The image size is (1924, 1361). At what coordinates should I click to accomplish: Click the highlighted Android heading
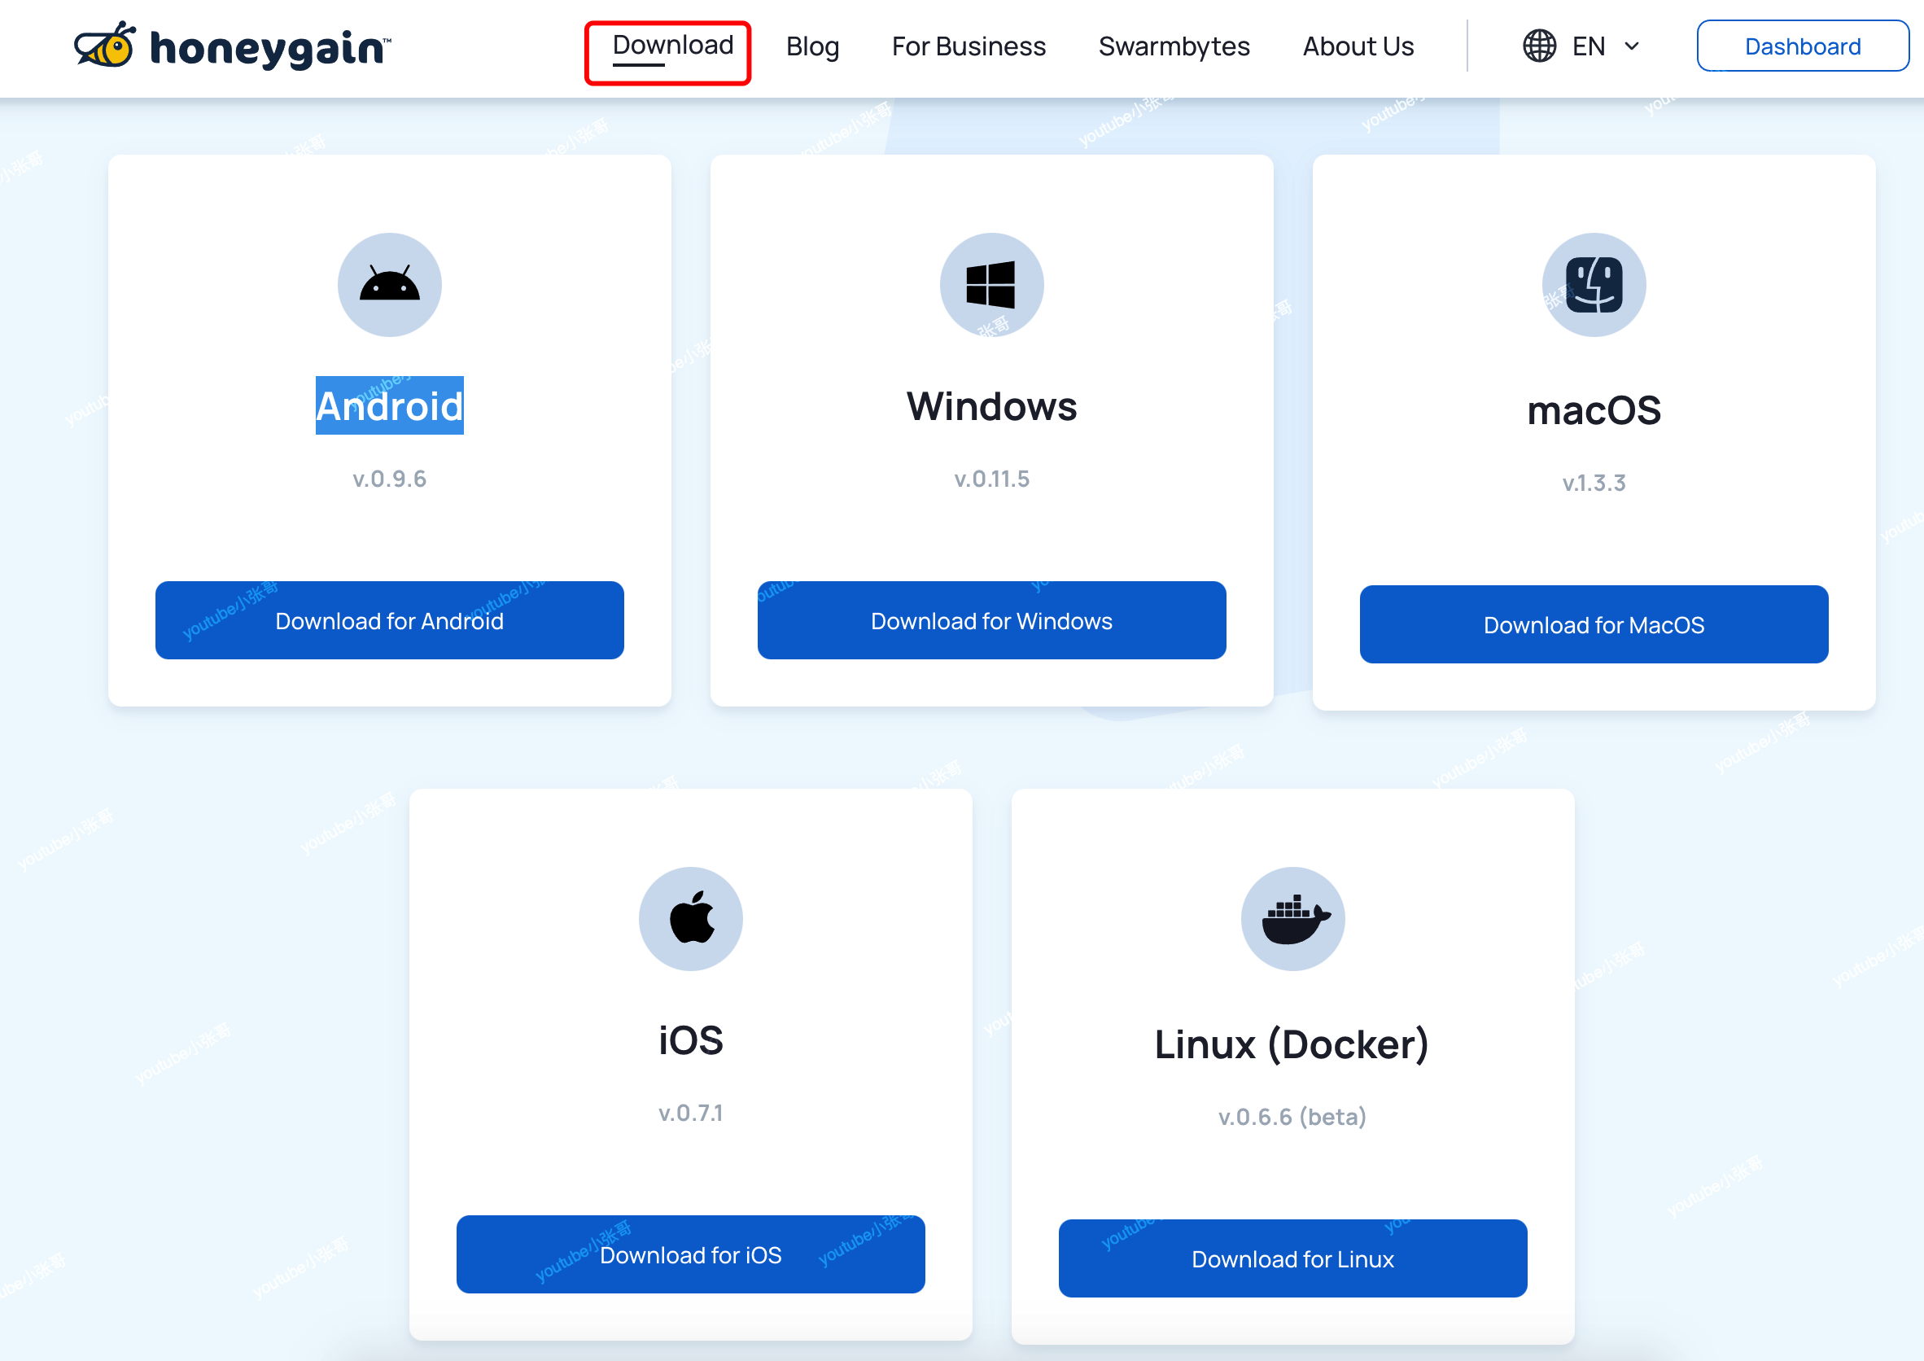coord(390,405)
